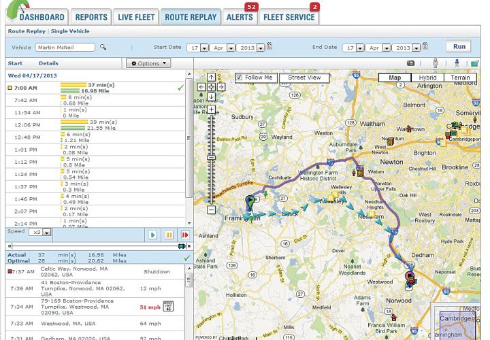Click the red step-forward replay button
This screenshot has height=340, width=490.
pos(185,235)
